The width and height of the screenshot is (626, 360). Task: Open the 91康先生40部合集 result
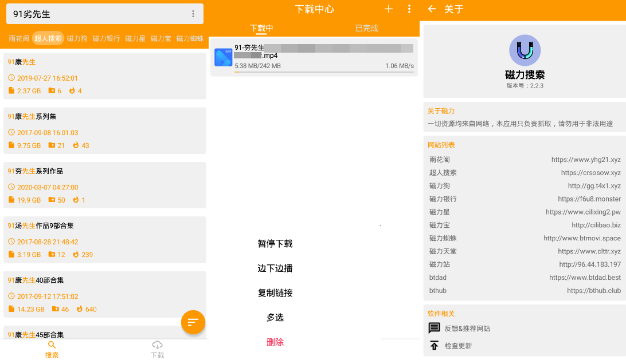click(x=104, y=294)
